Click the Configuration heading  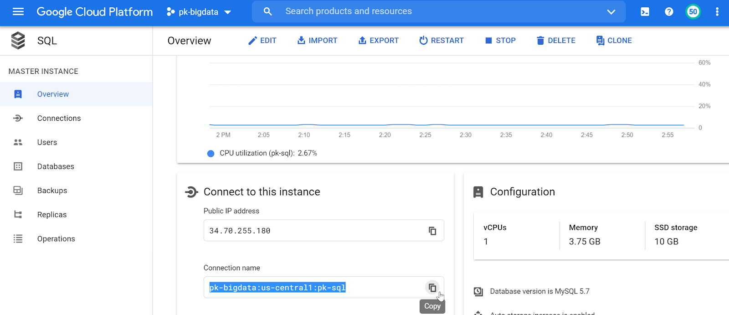tap(523, 192)
